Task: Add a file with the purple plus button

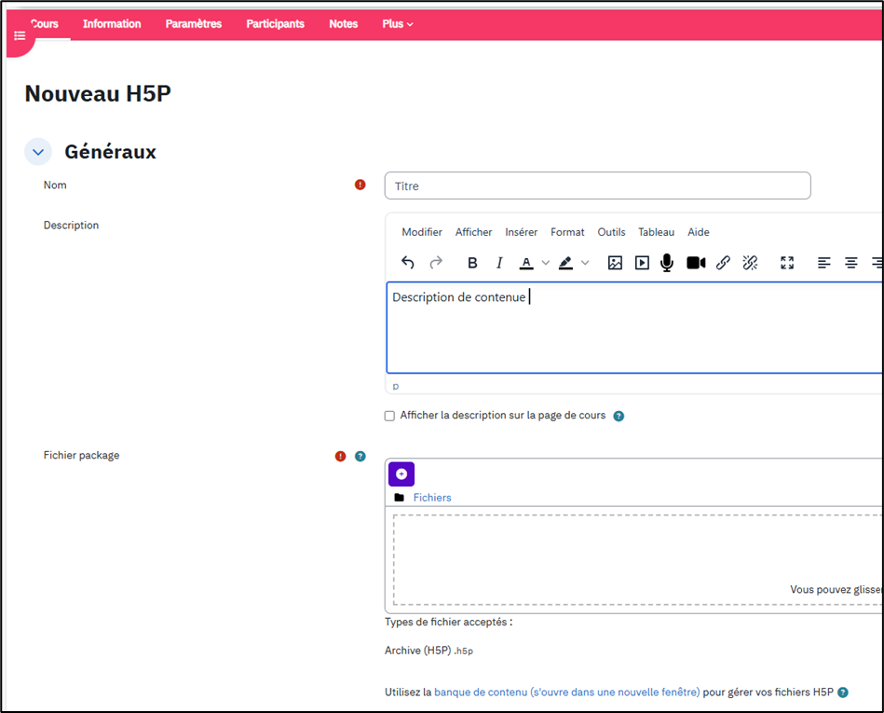Action: (401, 474)
